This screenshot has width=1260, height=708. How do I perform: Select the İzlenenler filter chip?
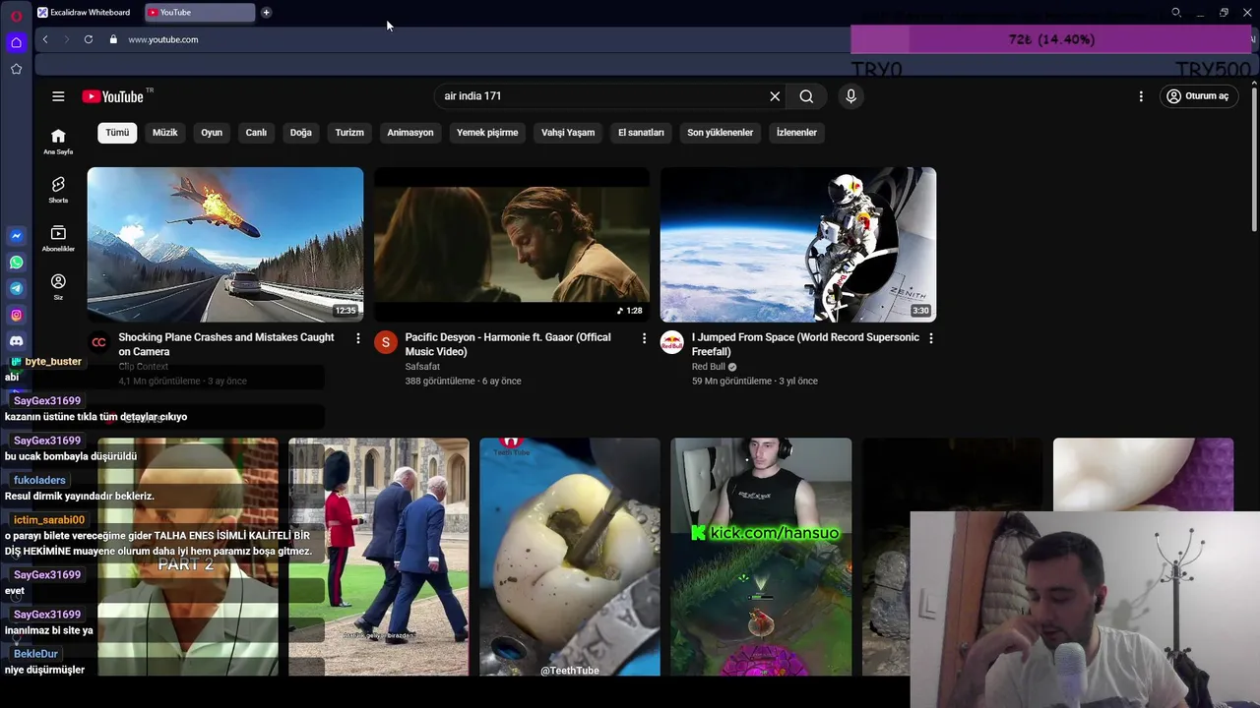pos(796,133)
